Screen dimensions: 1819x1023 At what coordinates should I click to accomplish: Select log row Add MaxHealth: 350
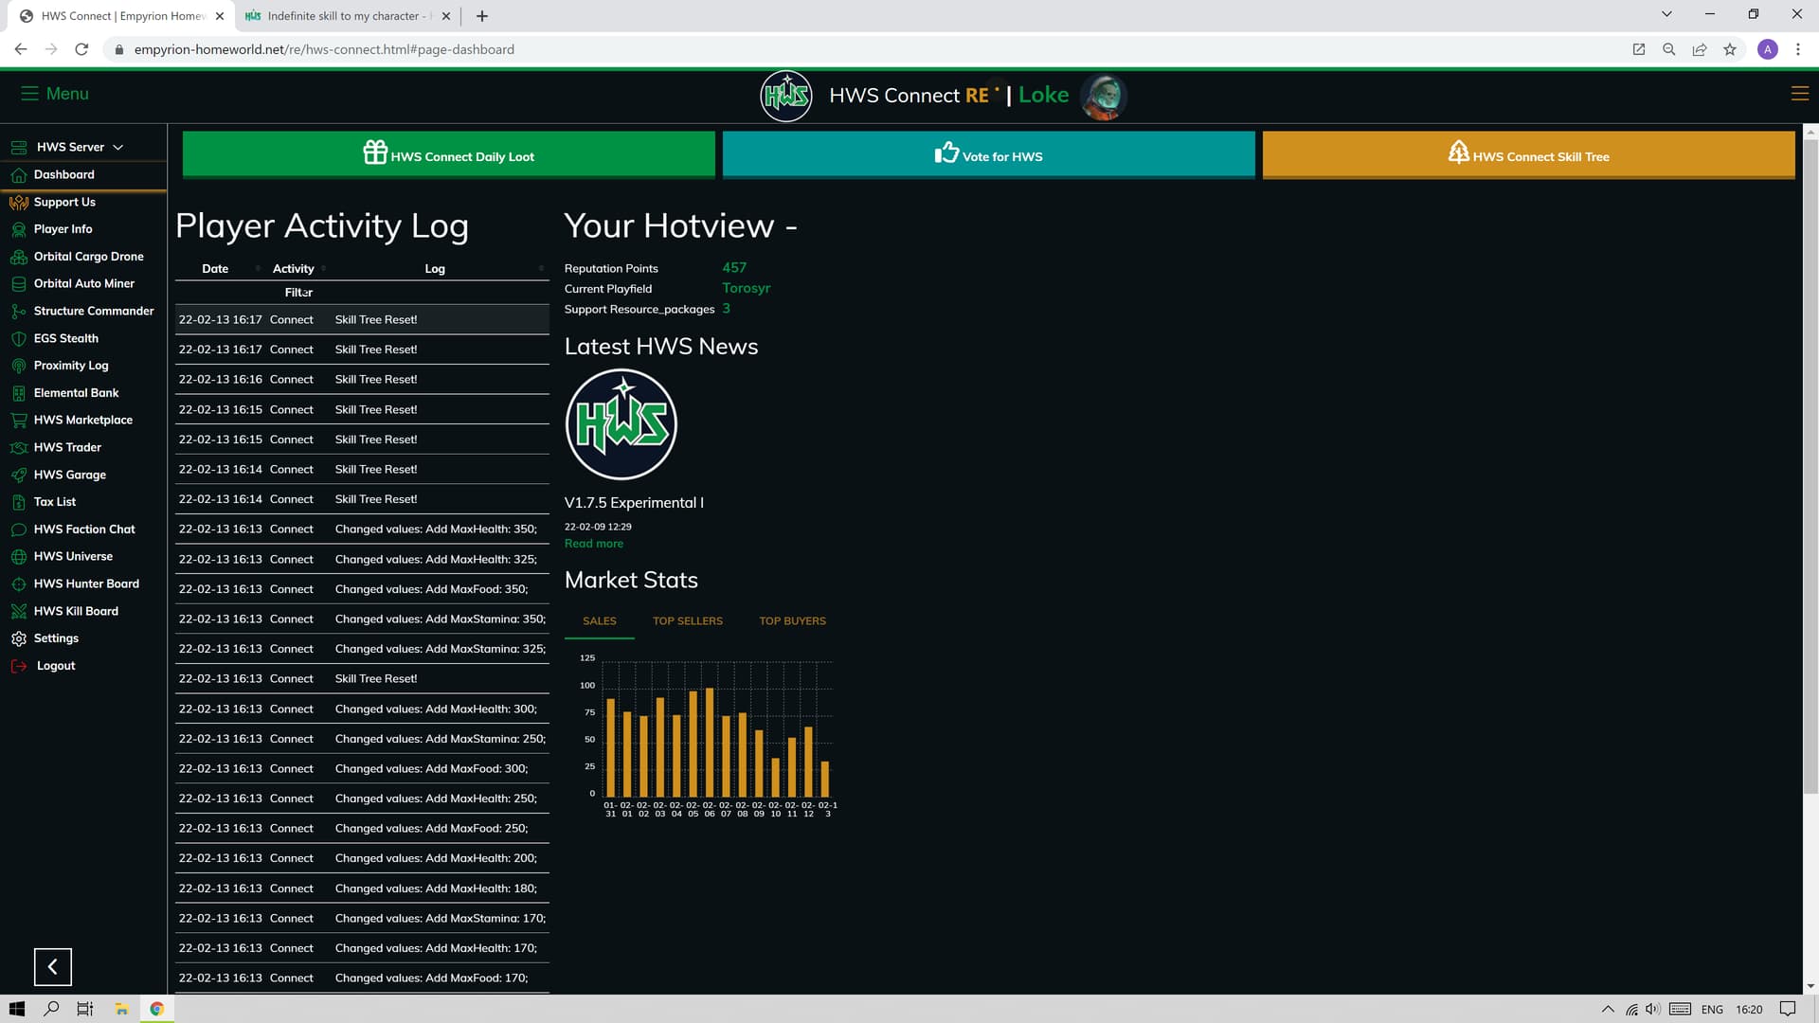click(362, 529)
